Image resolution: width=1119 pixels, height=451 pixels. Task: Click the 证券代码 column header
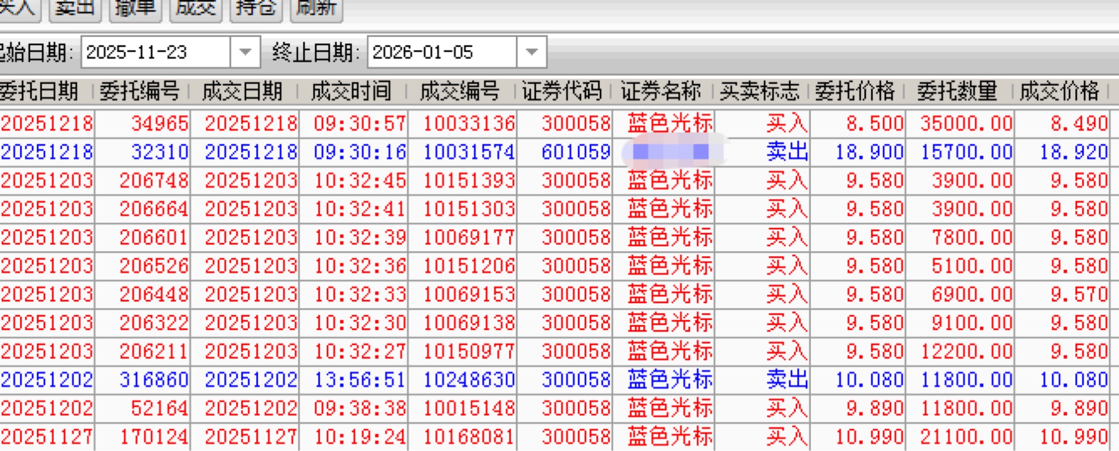click(x=562, y=91)
